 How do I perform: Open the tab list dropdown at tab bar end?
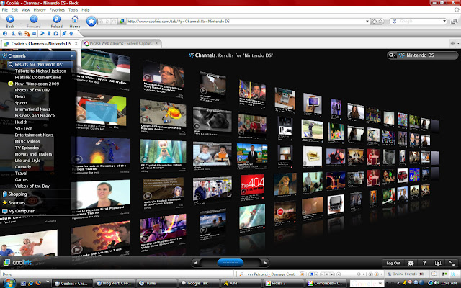tap(458, 43)
